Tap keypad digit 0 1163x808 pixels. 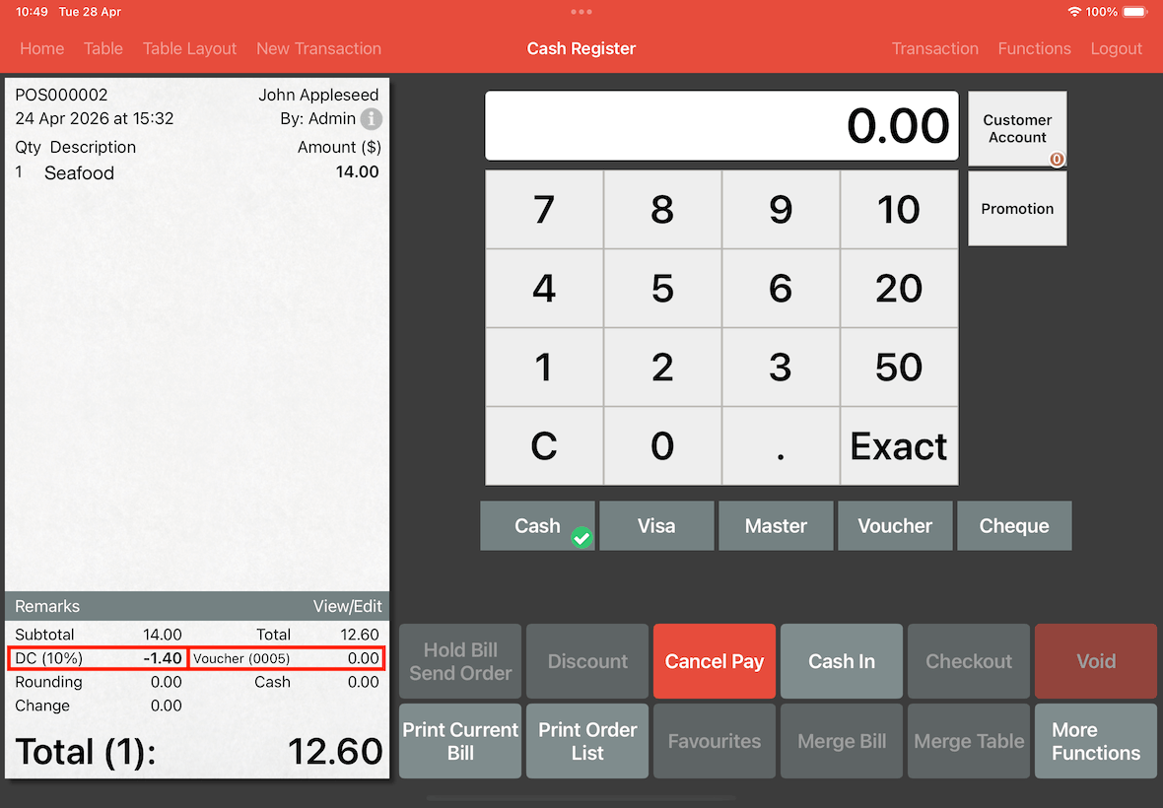tap(662, 446)
